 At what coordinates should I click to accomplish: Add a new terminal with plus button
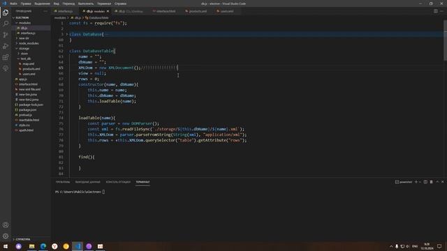click(x=416, y=182)
